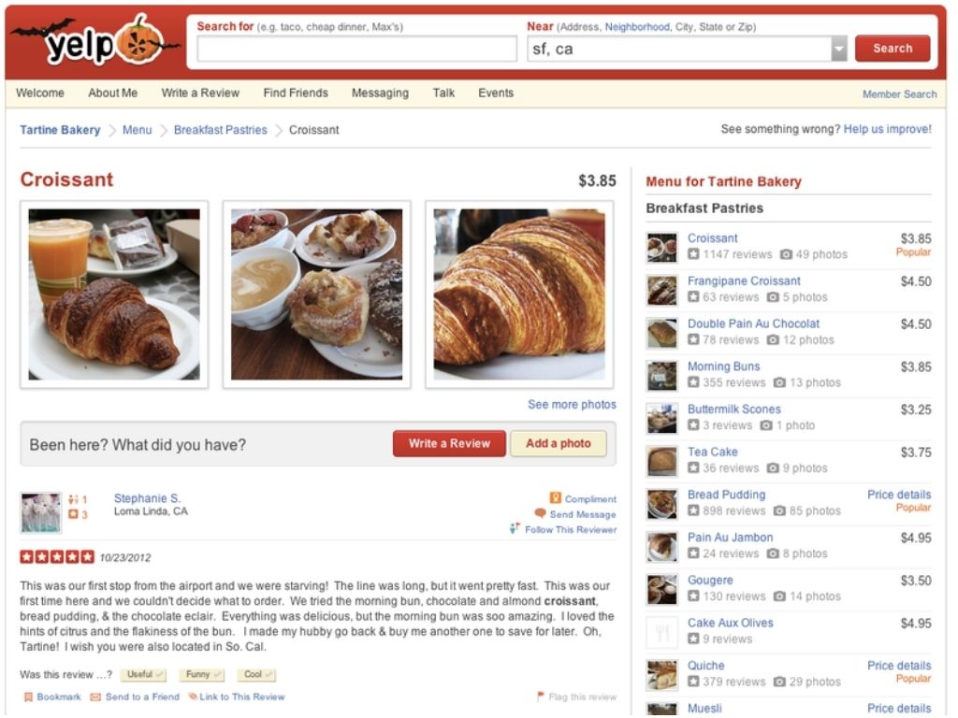The height and width of the screenshot is (718, 958).
Task: Click the Link to This Review icon
Action: (x=193, y=696)
